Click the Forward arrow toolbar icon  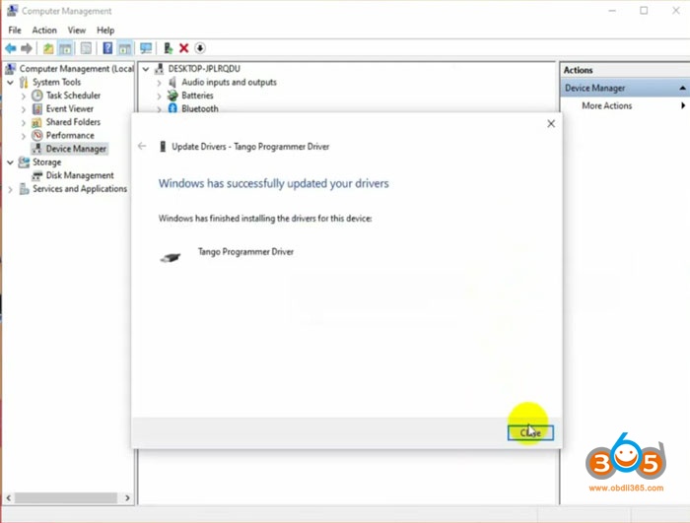pos(27,48)
